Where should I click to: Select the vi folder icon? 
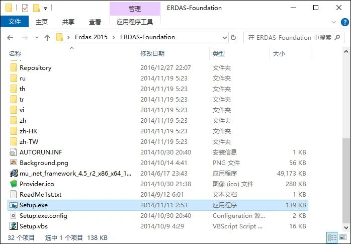click(x=14, y=110)
